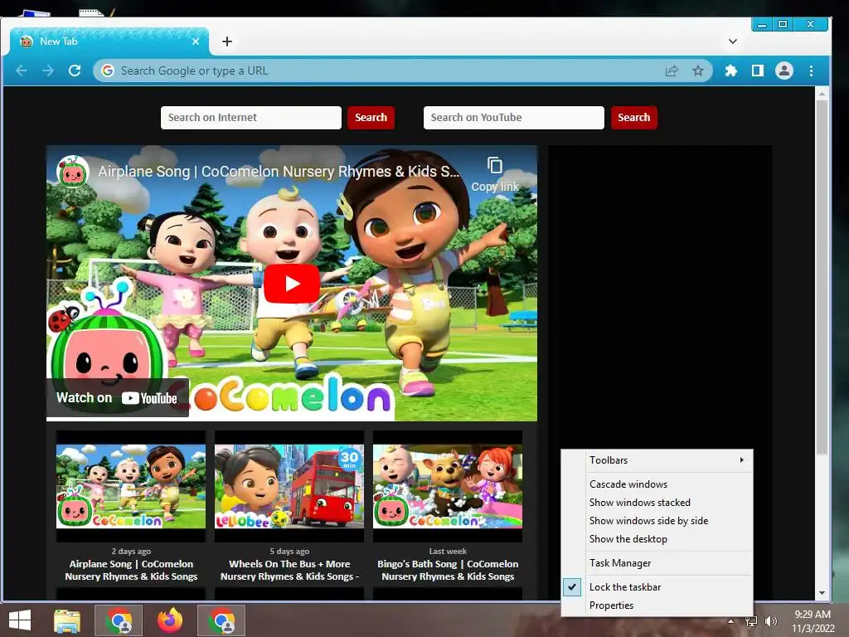This screenshot has width=849, height=637.
Task: Show hidden tray icons arrow
Action: pyautogui.click(x=731, y=621)
